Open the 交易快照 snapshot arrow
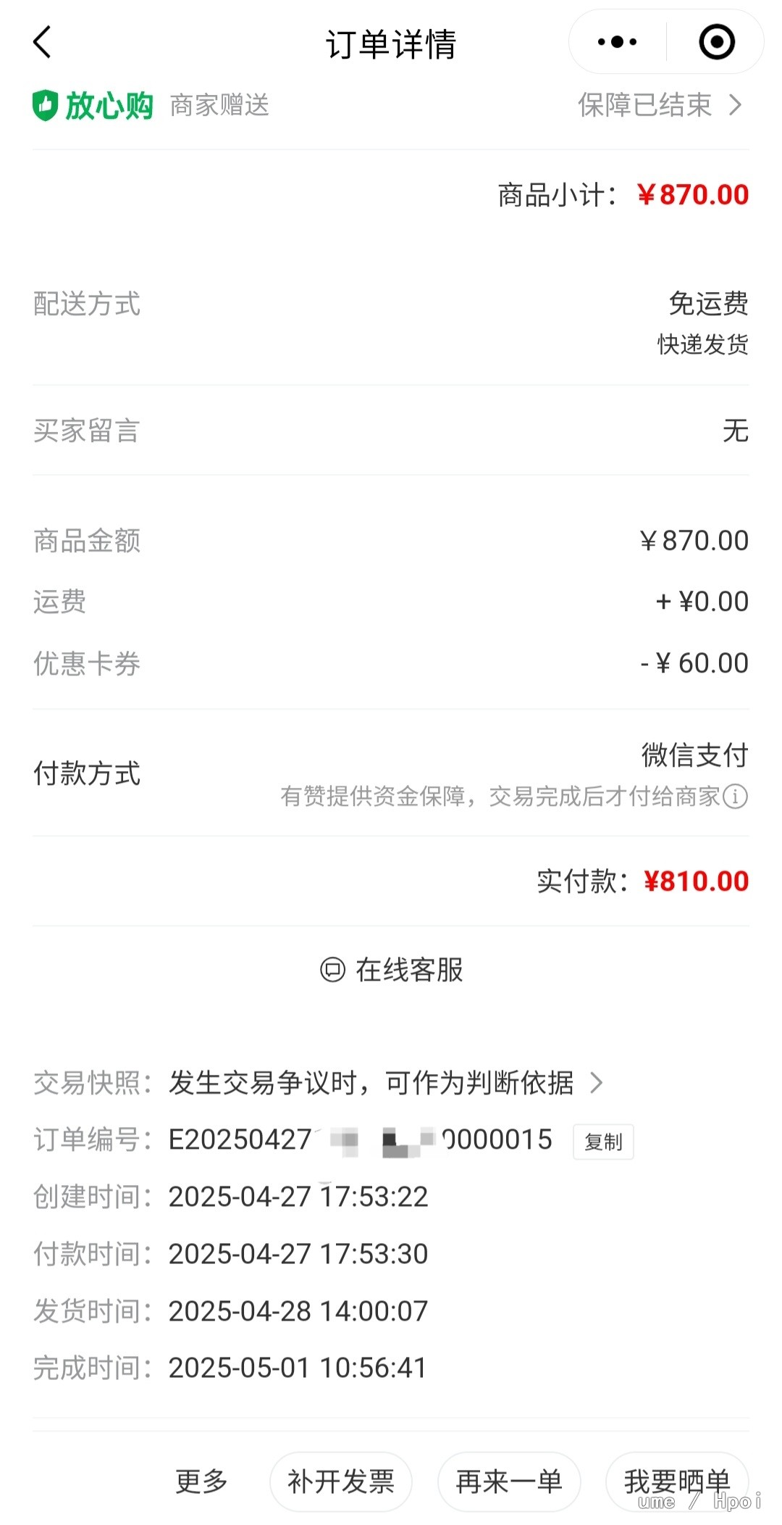Image resolution: width=782 pixels, height=1525 pixels. [597, 1083]
